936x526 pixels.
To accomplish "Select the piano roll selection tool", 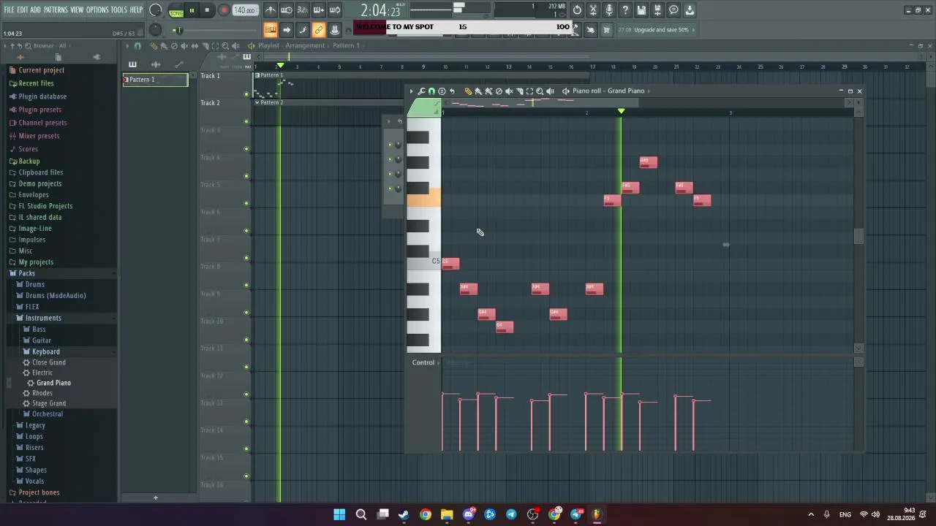I will [529, 91].
